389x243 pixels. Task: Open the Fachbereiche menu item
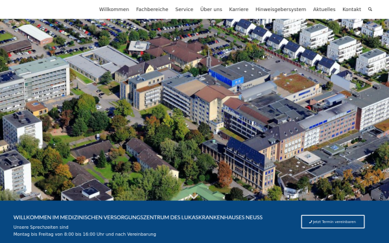click(152, 10)
